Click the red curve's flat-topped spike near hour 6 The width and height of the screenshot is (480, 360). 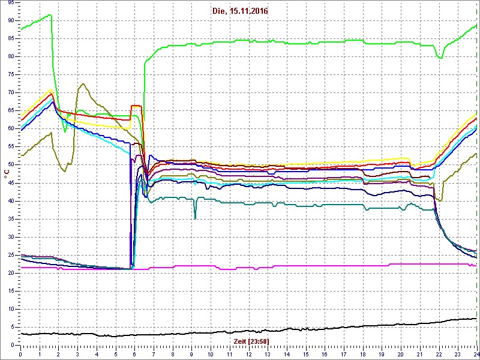[x=136, y=106]
